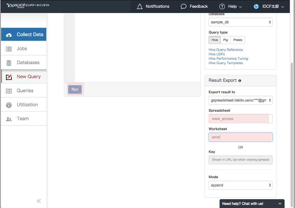
Task: Go to the Collect Data section
Action: (x=24, y=34)
